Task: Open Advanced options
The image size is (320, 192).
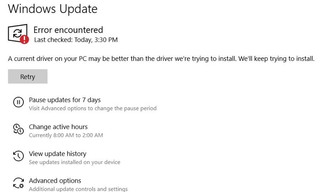Action: [55, 181]
